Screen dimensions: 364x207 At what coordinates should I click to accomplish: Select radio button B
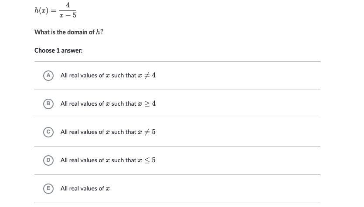[48, 103]
